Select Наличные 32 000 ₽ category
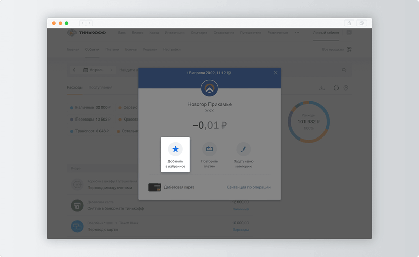 click(90, 107)
